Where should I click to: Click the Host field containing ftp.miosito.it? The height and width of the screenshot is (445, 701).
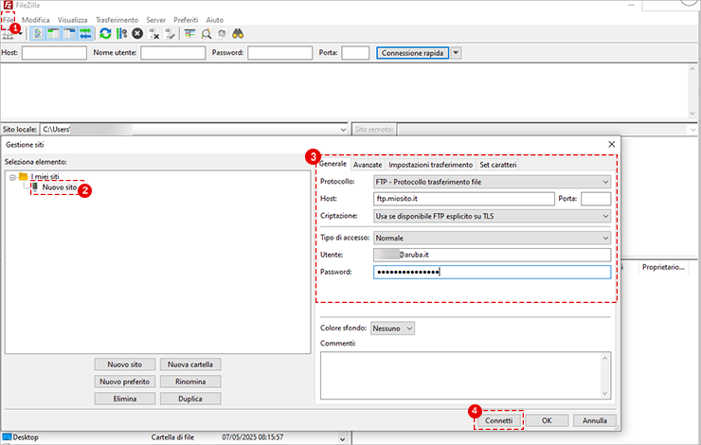[x=464, y=199]
